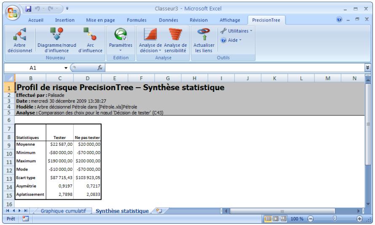Click the 'Ecart type' row label
The image size is (375, 225).
point(31,178)
